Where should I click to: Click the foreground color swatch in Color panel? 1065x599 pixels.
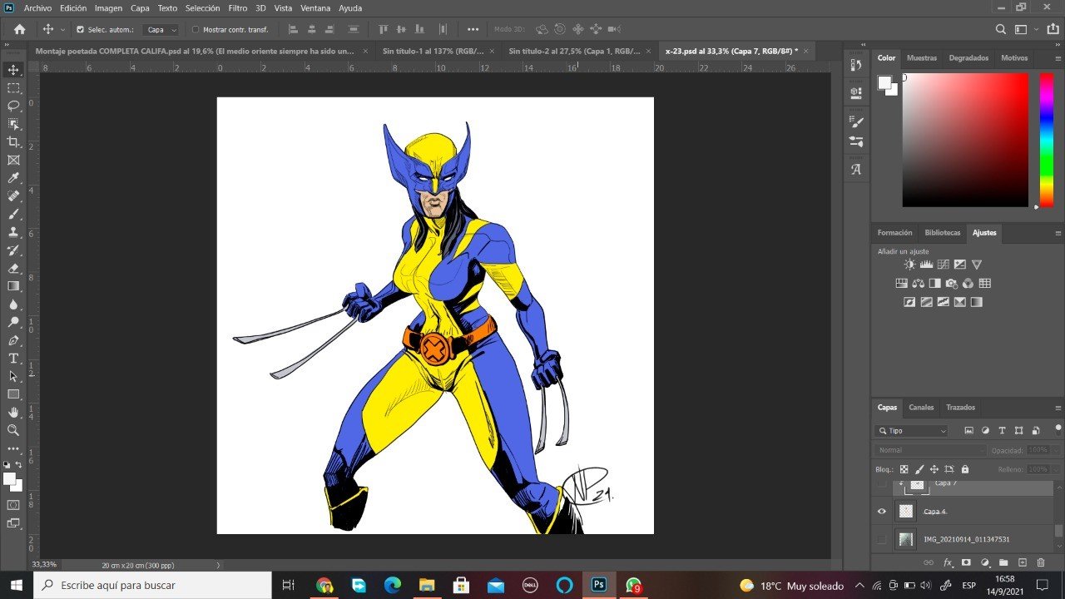coord(884,82)
